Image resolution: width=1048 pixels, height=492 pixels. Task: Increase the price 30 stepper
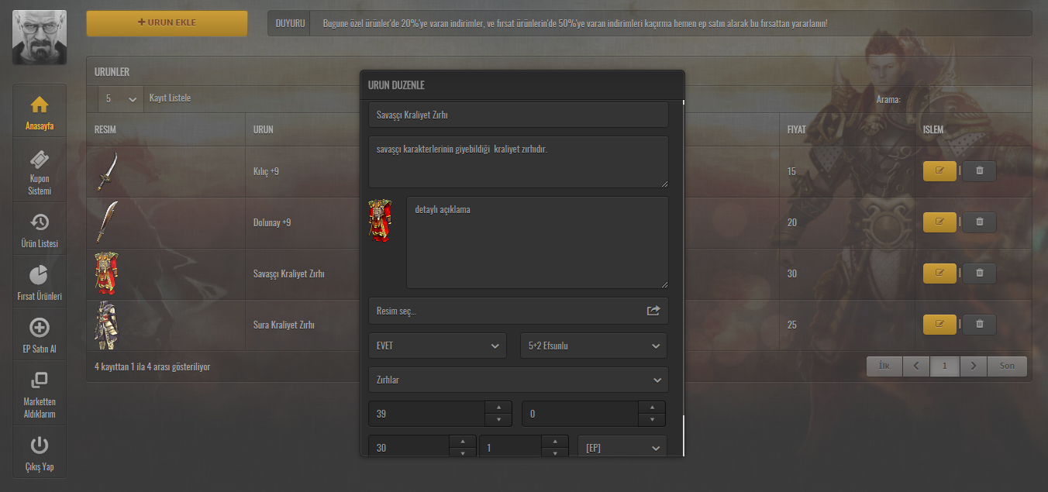[x=463, y=442]
